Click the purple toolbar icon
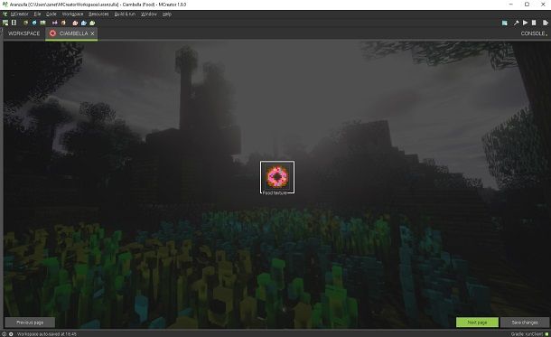 [x=54, y=23]
